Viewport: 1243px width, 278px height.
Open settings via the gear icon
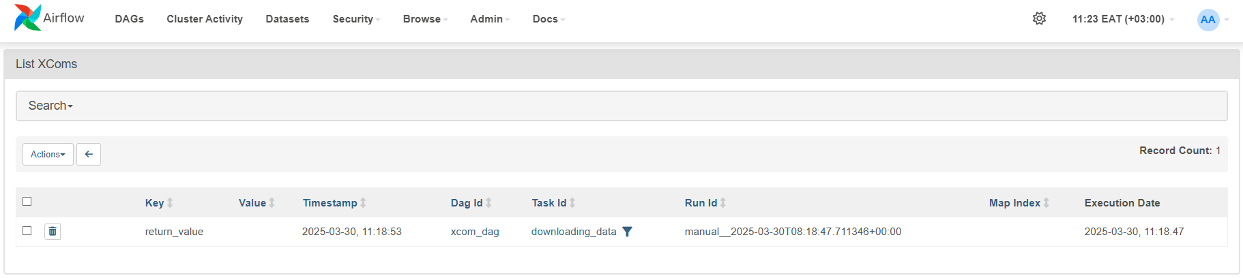(x=1039, y=18)
